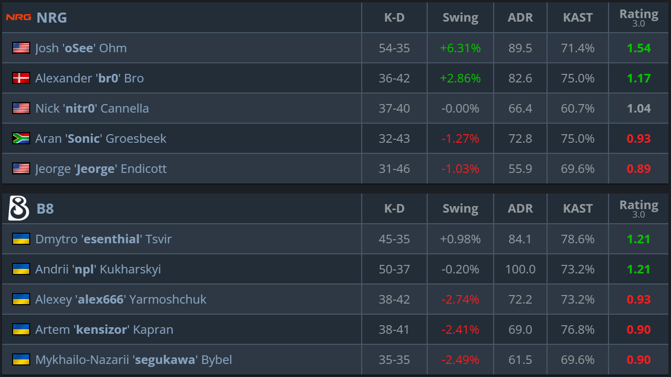Viewport: 671px width, 377px height.
Task: Click the NRG Rating 3.0 column header
Action: point(639,18)
